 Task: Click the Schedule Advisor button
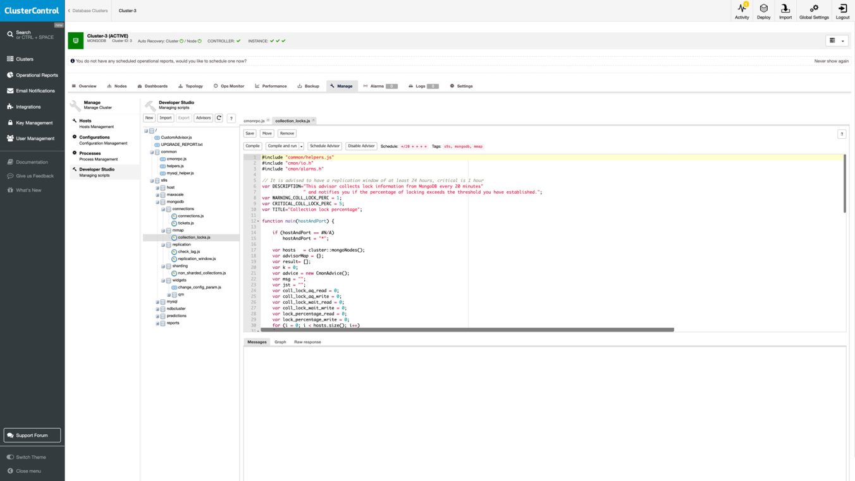325,146
